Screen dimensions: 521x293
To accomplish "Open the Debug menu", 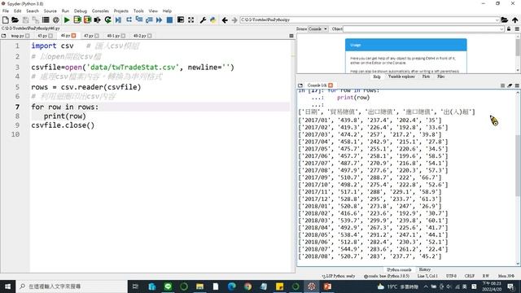I will pos(81,11).
